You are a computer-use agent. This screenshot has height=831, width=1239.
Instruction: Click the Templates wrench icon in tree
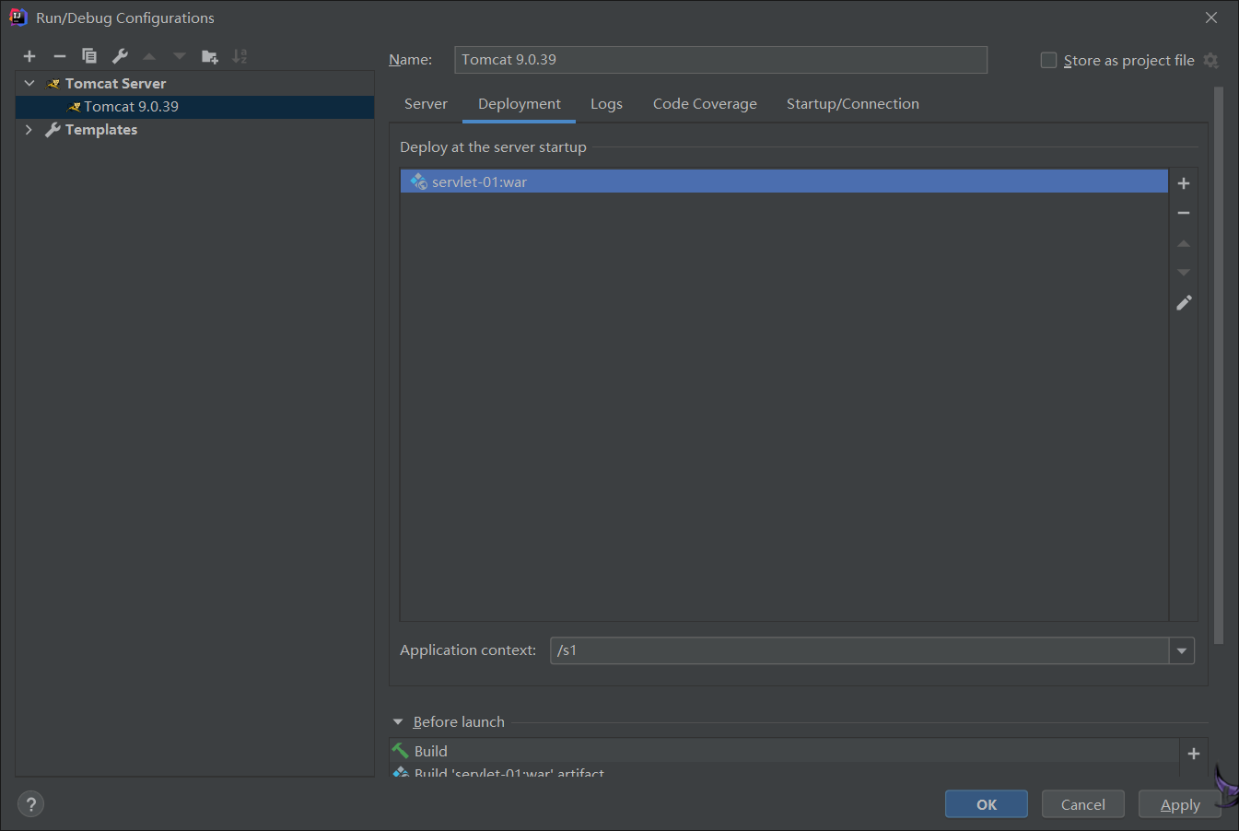tap(53, 130)
